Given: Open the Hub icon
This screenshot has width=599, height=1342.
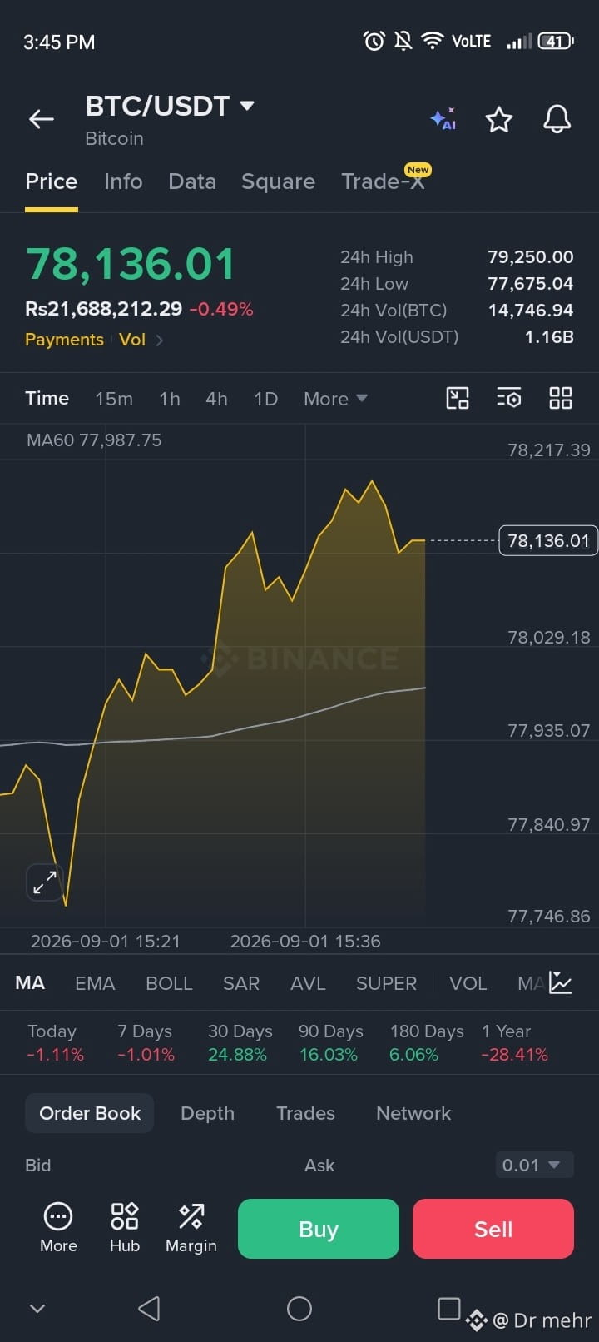Looking at the screenshot, I should [x=125, y=1228].
